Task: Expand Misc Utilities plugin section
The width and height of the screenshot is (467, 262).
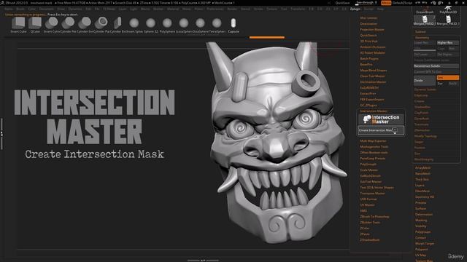Action: [368, 17]
